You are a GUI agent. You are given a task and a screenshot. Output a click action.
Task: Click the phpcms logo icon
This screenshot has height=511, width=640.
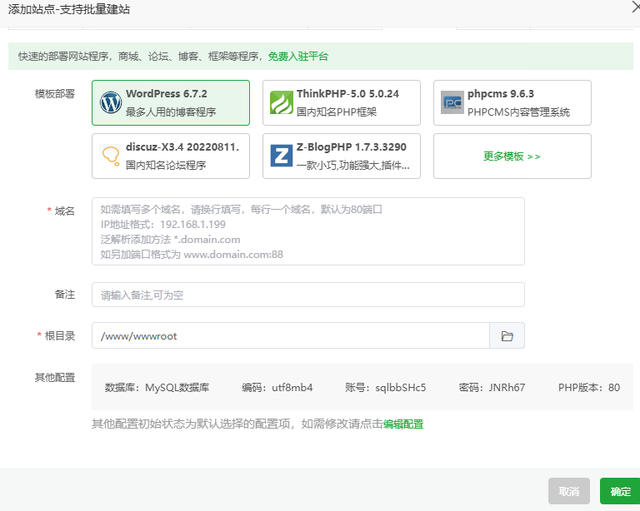pyautogui.click(x=452, y=102)
